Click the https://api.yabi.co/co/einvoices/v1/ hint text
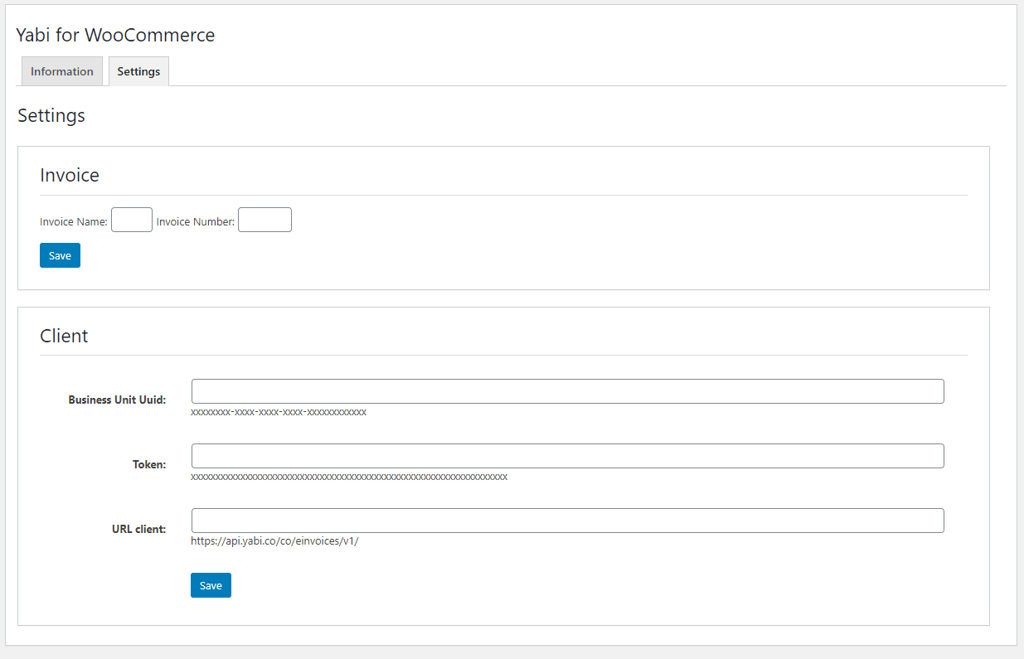 point(274,541)
